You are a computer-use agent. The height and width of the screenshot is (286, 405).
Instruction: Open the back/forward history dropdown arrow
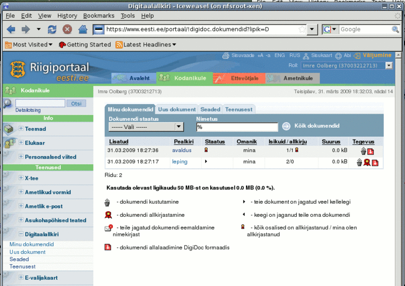(38, 29)
